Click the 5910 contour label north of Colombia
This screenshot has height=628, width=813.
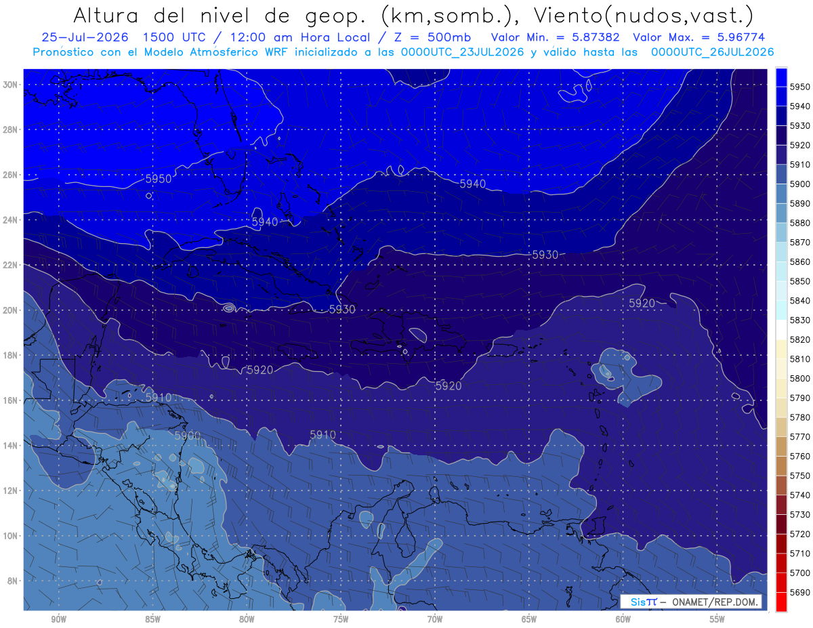322,434
